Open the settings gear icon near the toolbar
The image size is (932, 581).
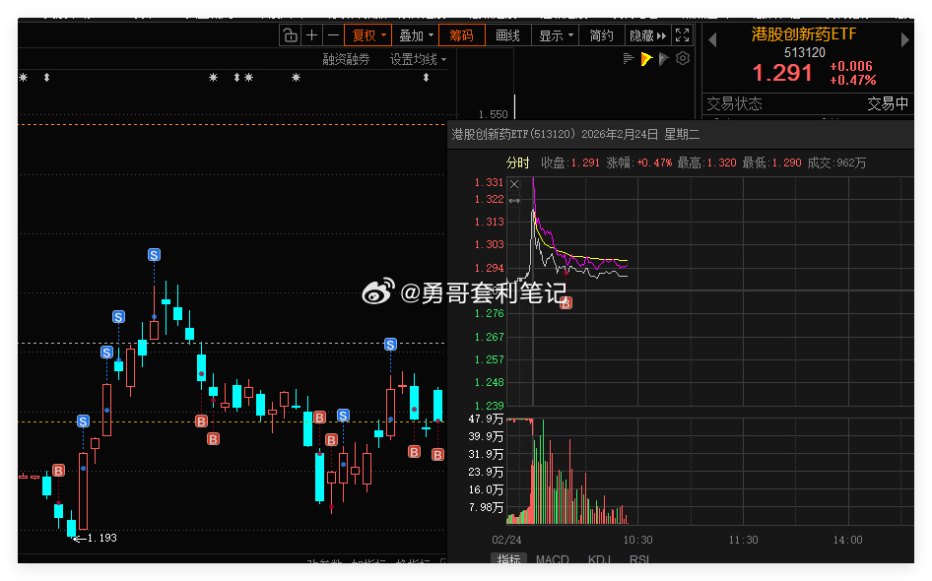pyautogui.click(x=681, y=57)
